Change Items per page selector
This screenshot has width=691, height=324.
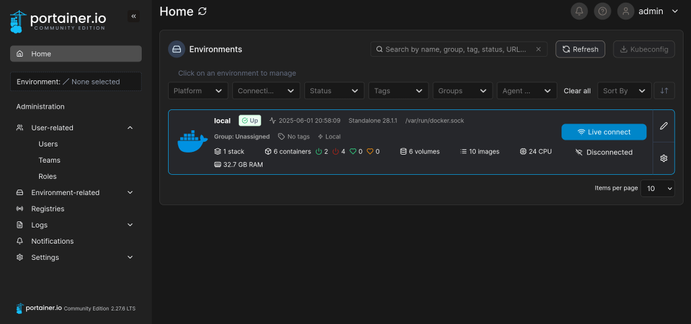657,189
